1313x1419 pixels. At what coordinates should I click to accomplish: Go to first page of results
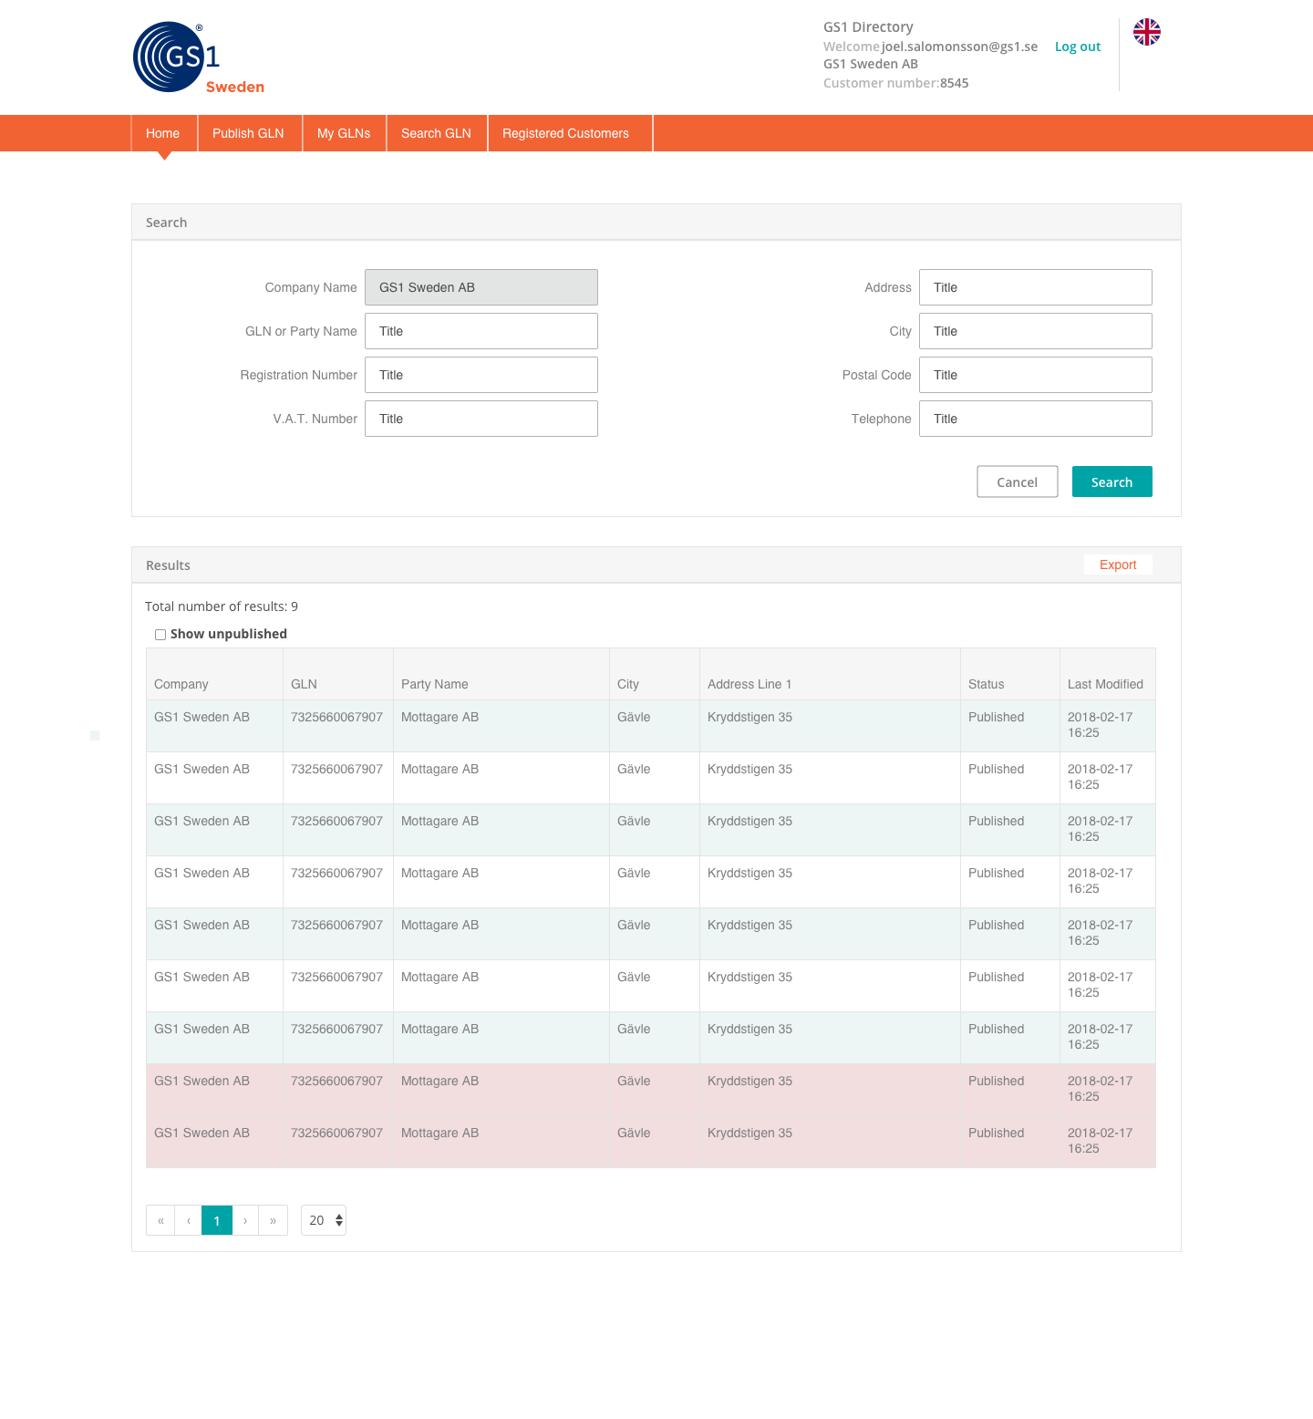click(x=160, y=1220)
